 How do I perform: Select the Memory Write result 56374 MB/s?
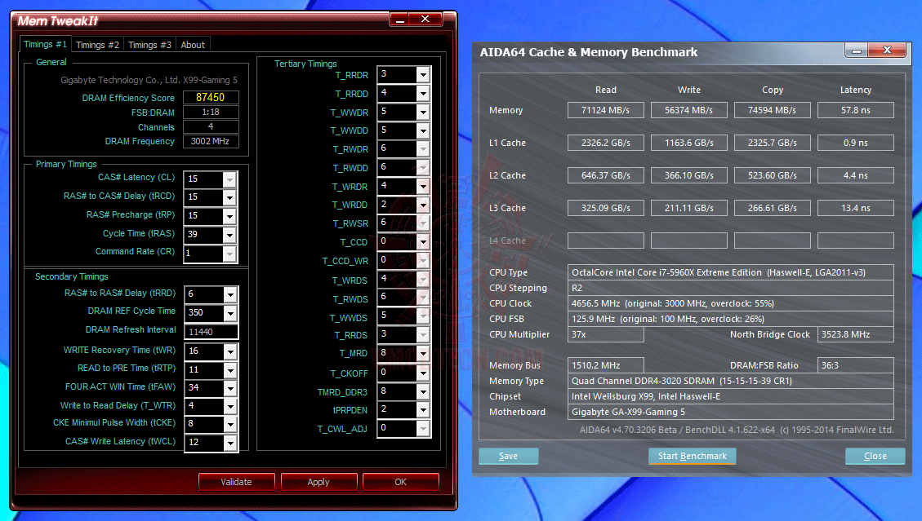point(689,110)
